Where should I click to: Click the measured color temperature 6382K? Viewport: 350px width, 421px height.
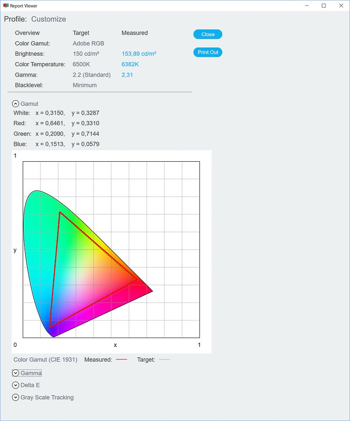tap(130, 64)
